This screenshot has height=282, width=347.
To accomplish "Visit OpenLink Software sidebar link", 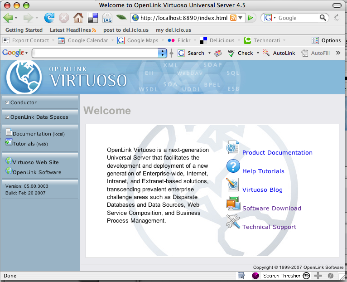I will tap(34, 171).
